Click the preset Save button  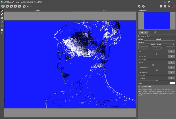coord(143,48)
